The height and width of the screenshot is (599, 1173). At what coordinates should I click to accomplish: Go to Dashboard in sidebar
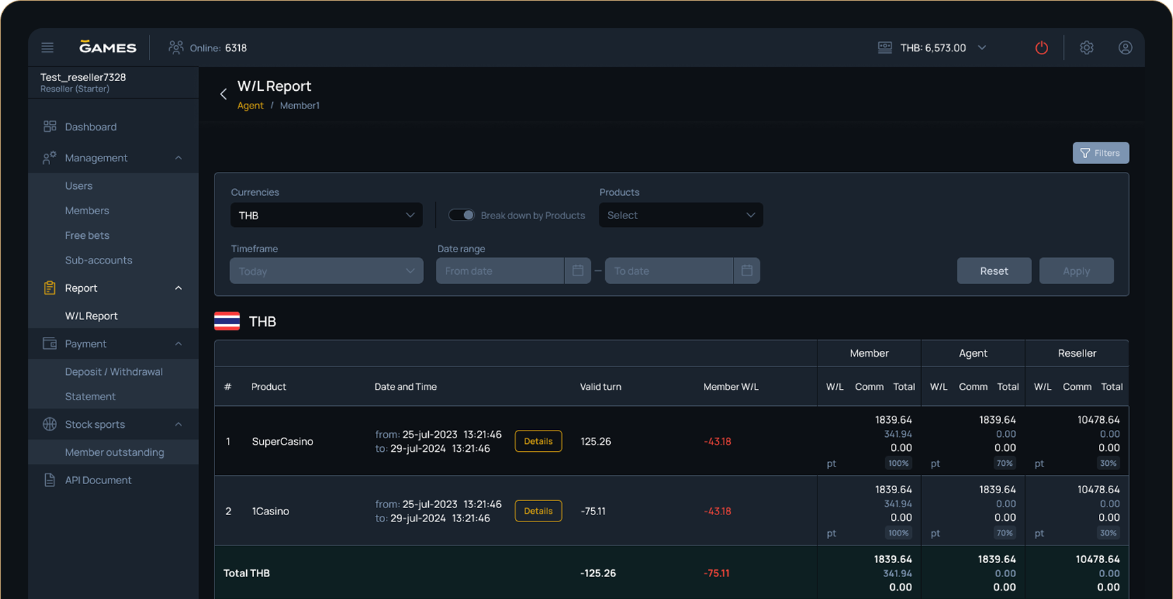(90, 127)
